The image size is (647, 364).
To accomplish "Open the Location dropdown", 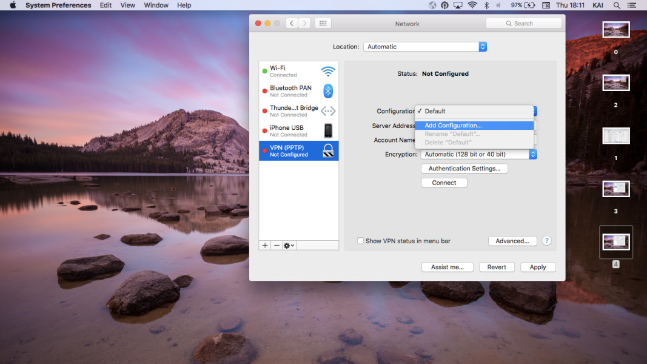I will pos(424,47).
